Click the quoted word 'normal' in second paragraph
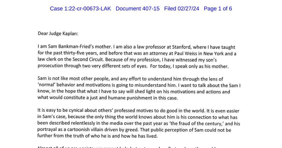Image resolution: width=282 pixels, height=148 pixels. [x=46, y=85]
